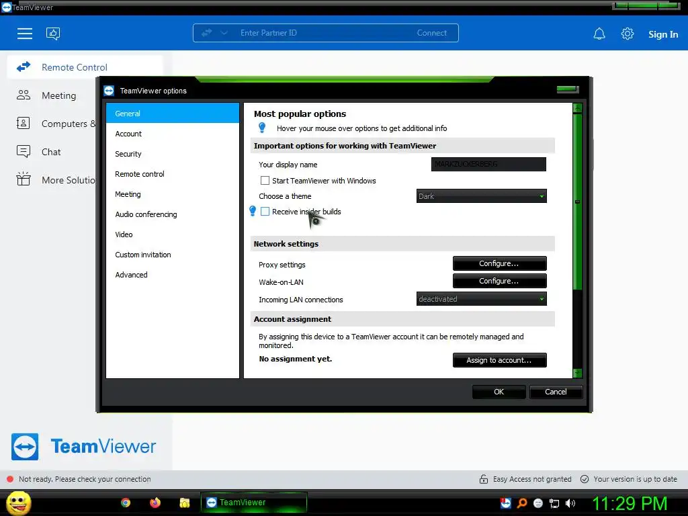Select Security options category

173,154
